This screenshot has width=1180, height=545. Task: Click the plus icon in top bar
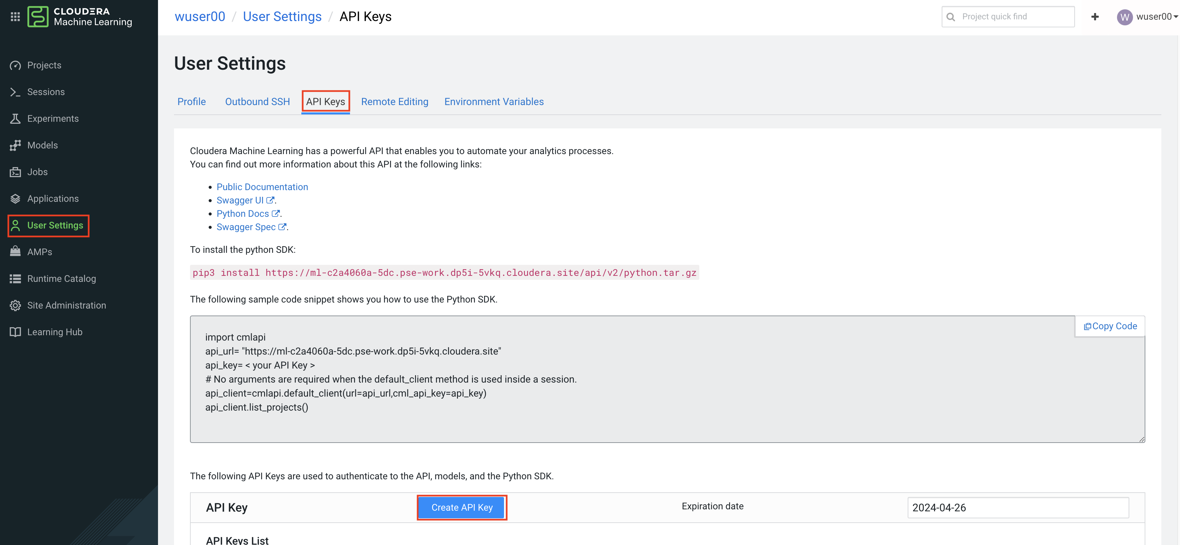click(1095, 16)
